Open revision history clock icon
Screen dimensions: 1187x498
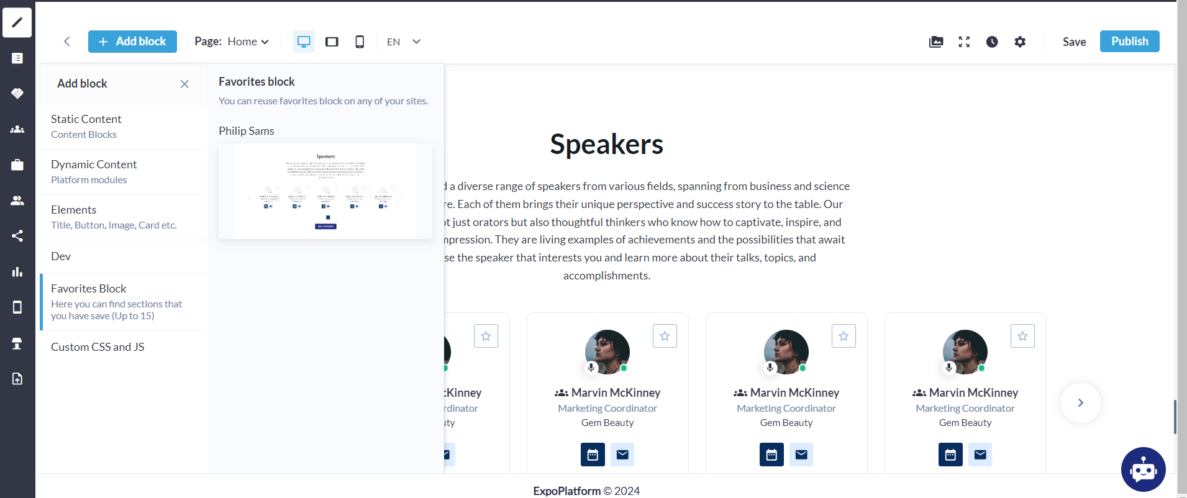pos(992,42)
